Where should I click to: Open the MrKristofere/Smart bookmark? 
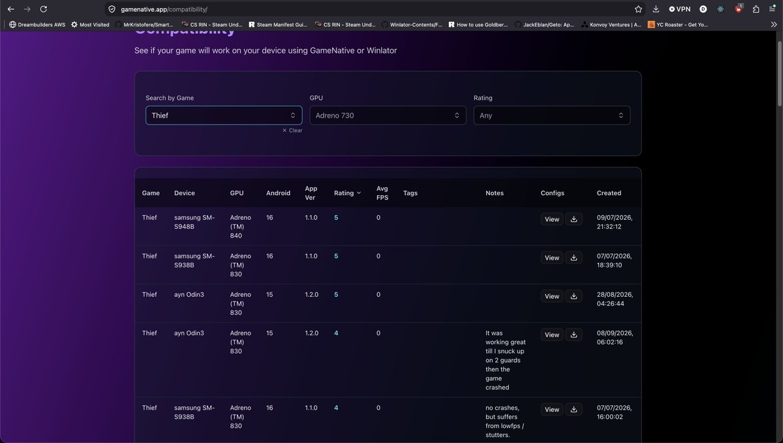(x=144, y=25)
